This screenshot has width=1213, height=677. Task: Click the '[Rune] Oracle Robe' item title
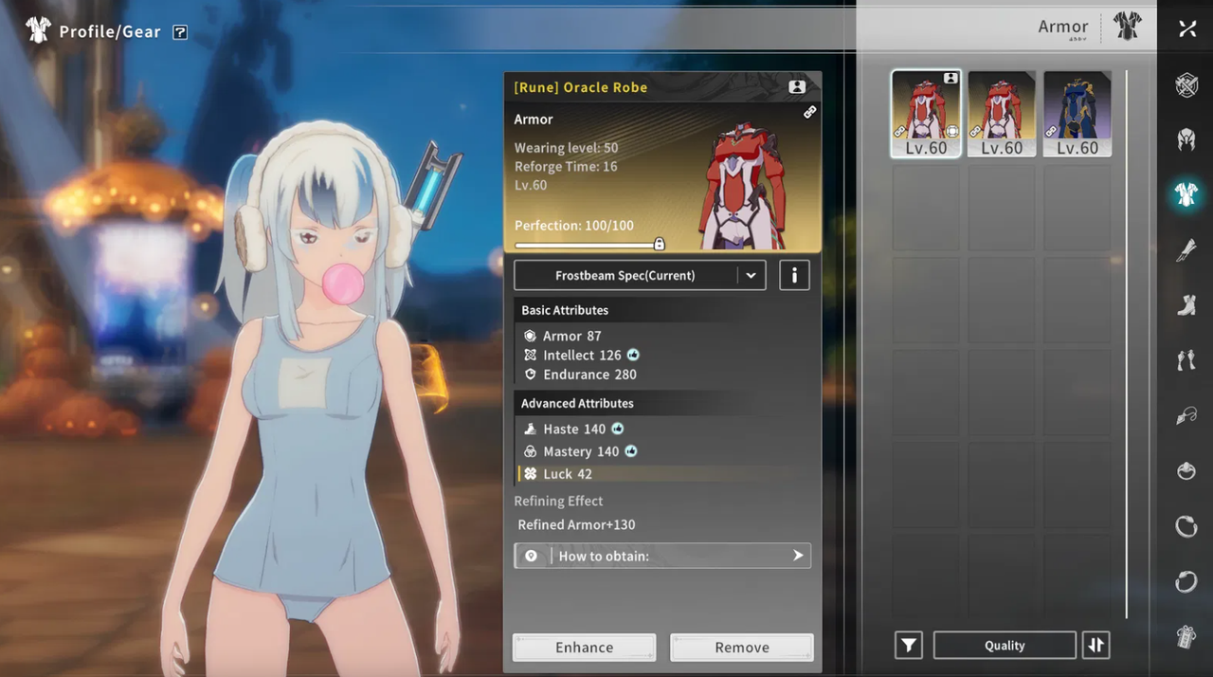[581, 87]
